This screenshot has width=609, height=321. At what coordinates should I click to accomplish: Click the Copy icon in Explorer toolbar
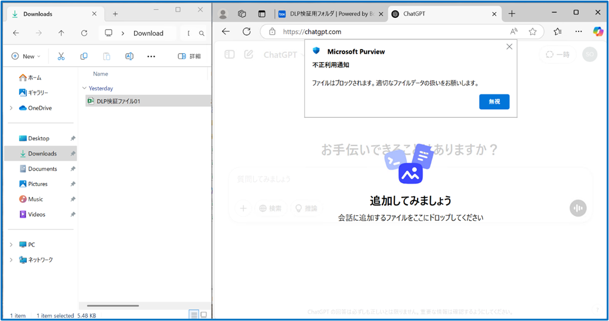(x=84, y=56)
